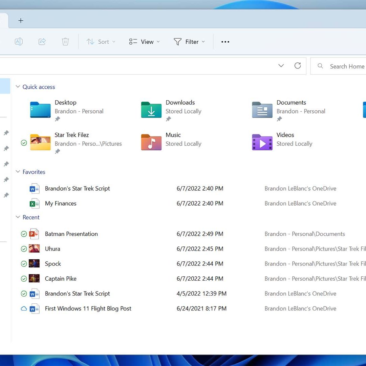Open the Documents folder icon
Image resolution: width=366 pixels, height=366 pixels.
pyautogui.click(x=262, y=110)
